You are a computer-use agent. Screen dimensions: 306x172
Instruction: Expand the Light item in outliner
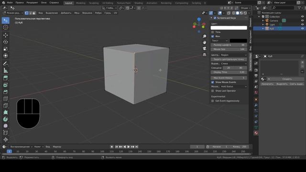pos(263,24)
